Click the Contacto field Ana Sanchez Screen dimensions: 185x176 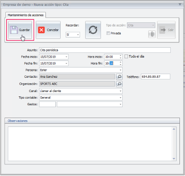pos(77,77)
